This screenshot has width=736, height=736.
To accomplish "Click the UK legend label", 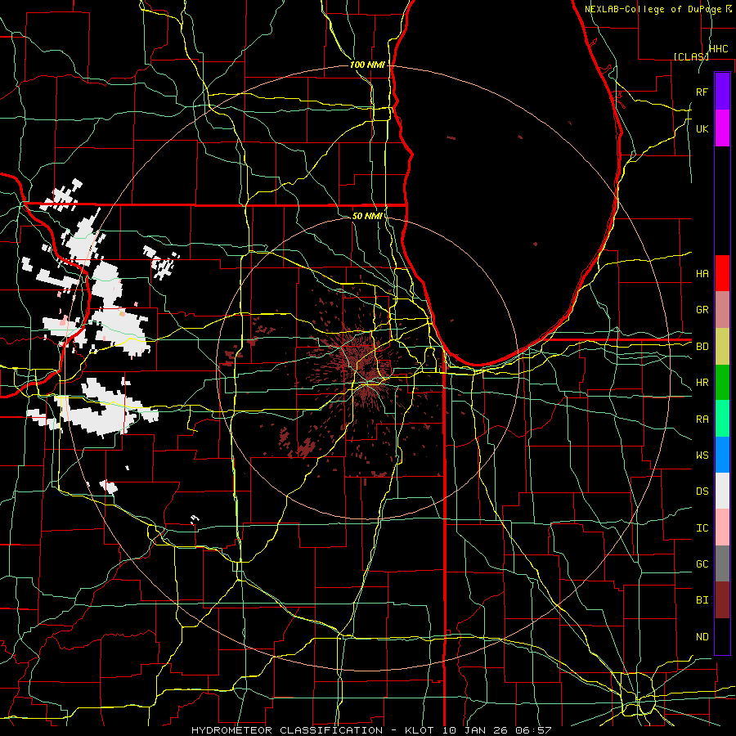I will (702, 128).
